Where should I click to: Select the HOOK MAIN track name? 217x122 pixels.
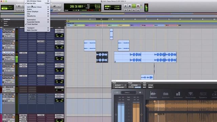click(8, 53)
